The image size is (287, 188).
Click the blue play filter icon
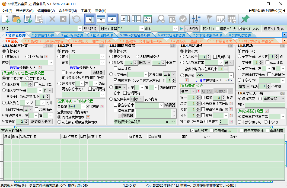pos(181,28)
